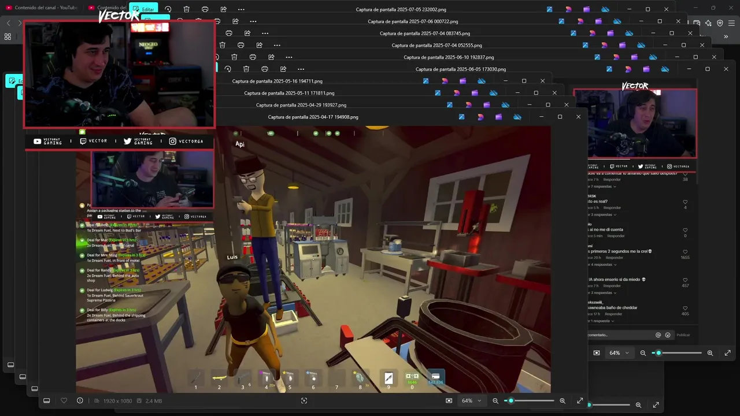Open Clipchamp icon in 2025-07-06 000722 window

[598, 21]
